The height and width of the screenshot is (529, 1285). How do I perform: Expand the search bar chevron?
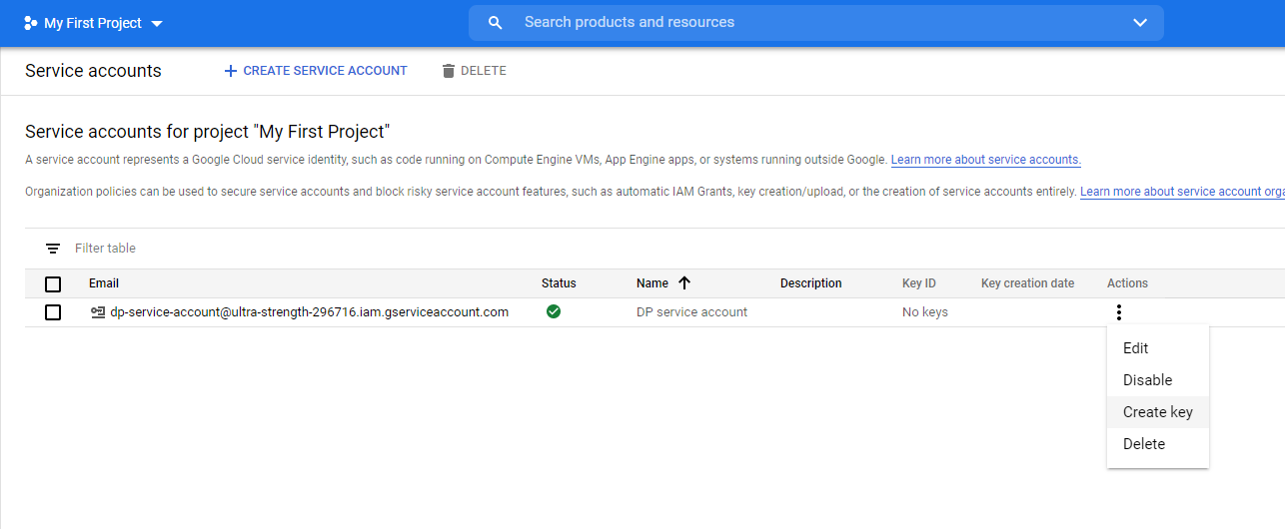(1140, 23)
